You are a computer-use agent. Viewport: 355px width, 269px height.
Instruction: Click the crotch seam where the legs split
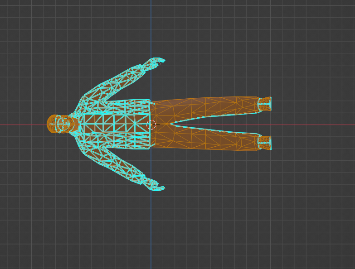tap(169, 124)
